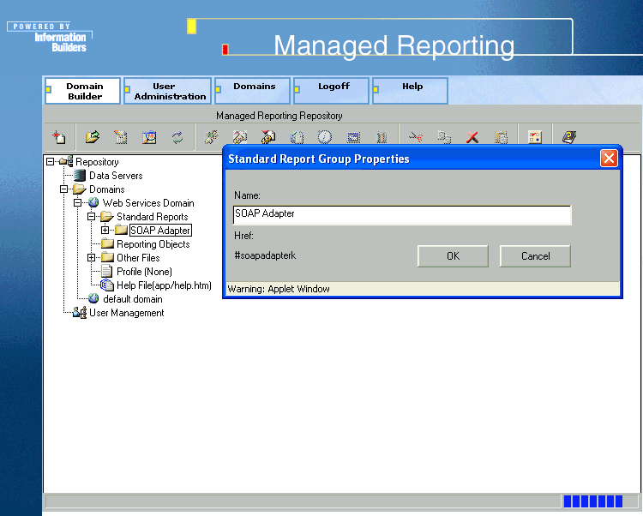Screen dimensions: 643x516
Task: Expand the Other Files folder
Action: point(92,257)
